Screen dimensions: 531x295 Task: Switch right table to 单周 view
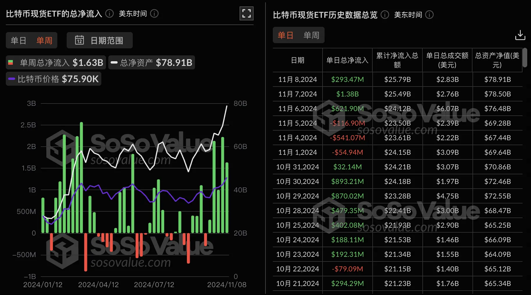click(x=311, y=35)
